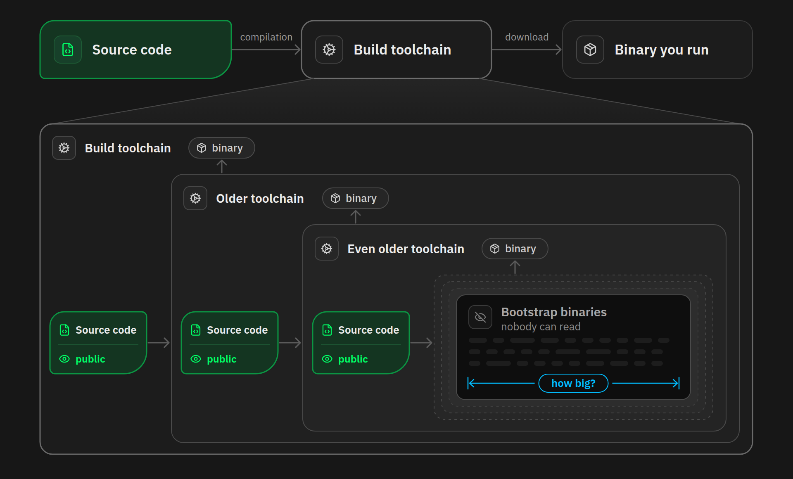
Task: Click the 'download' arrow label
Action: click(x=527, y=37)
